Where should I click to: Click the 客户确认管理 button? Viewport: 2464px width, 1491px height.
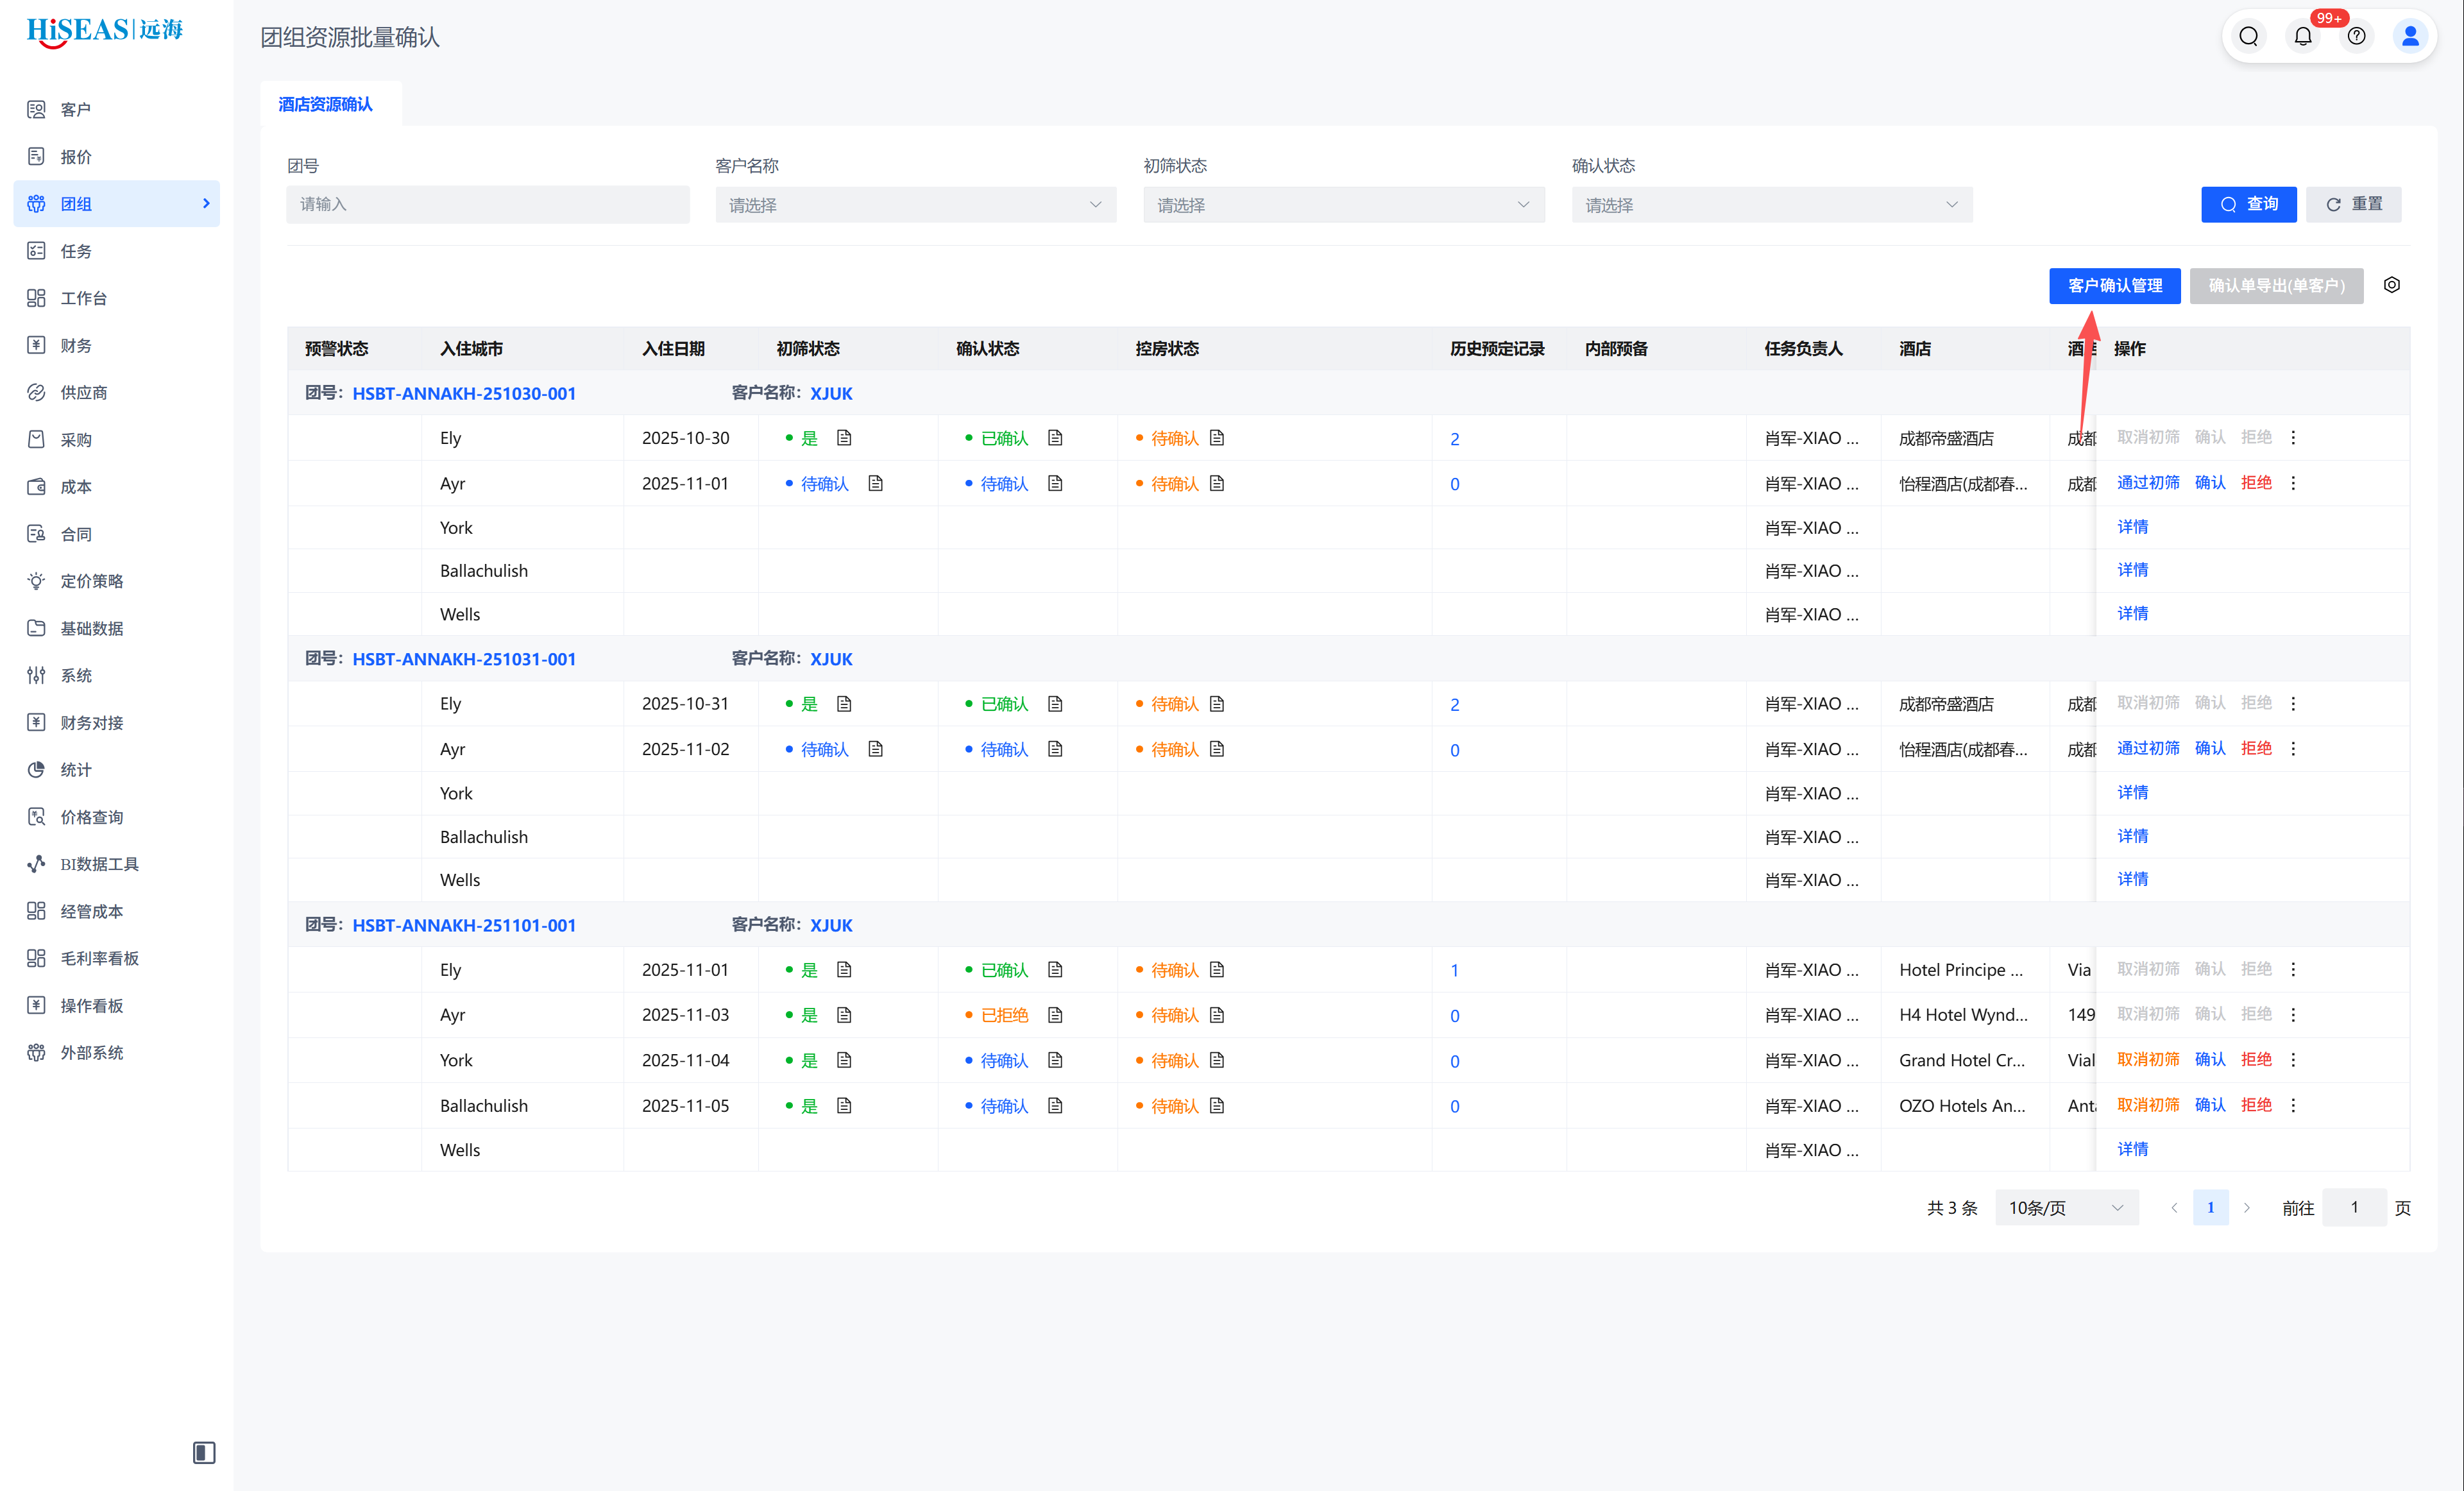click(x=2114, y=286)
